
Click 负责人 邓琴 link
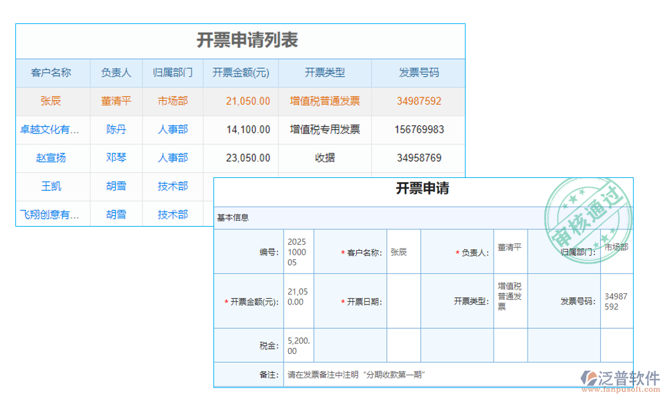(116, 158)
